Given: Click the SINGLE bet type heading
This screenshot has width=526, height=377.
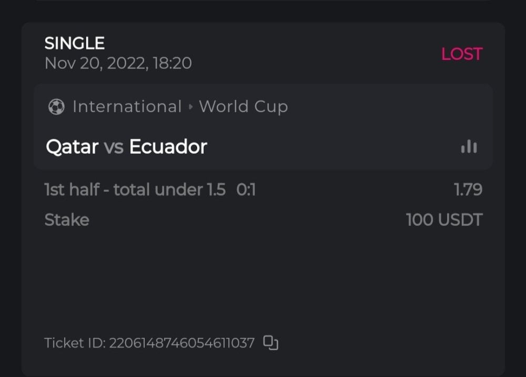Looking at the screenshot, I should coord(75,43).
